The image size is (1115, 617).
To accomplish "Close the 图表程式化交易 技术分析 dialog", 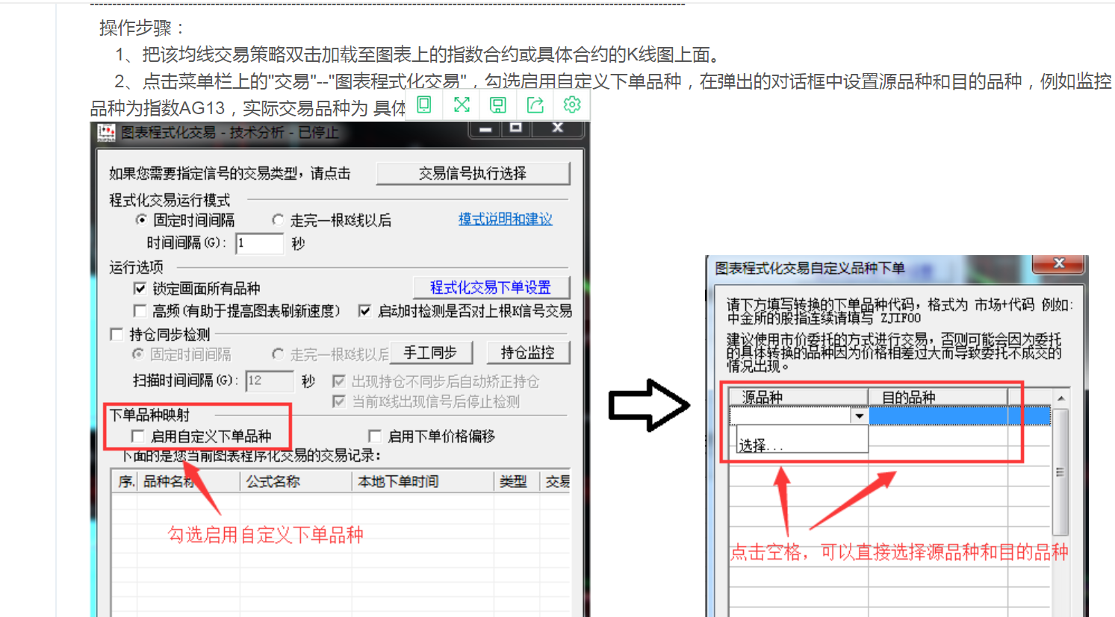I will 557,129.
